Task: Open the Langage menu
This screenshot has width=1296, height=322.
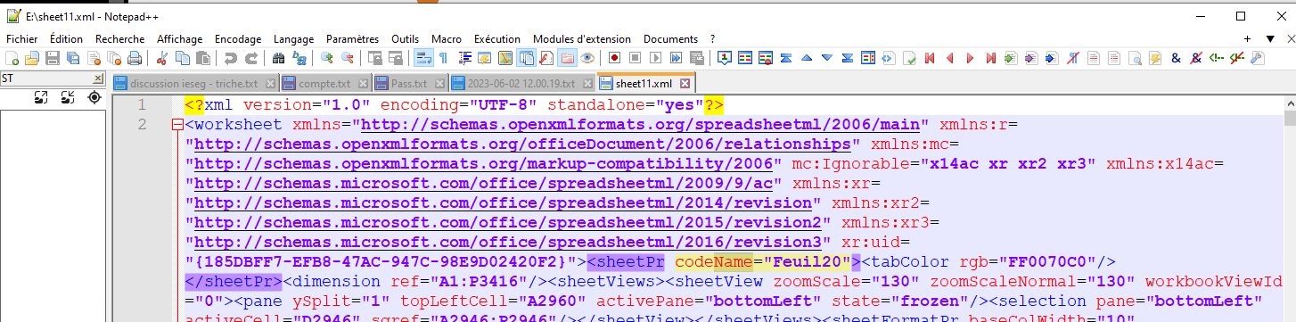Action: pos(293,39)
